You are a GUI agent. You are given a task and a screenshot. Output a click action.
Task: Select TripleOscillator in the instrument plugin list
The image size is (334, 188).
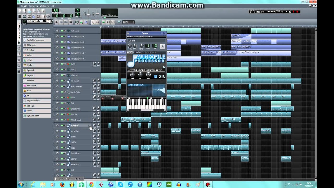tap(37, 101)
